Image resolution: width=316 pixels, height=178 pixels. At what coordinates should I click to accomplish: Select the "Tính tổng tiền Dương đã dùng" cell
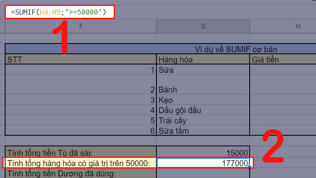81,173
